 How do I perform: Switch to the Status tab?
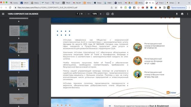pyautogui.click(x=35, y=3)
